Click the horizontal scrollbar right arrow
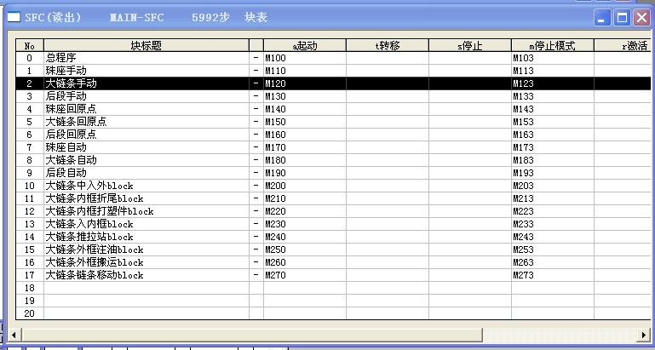This screenshot has width=655, height=350. point(644,333)
